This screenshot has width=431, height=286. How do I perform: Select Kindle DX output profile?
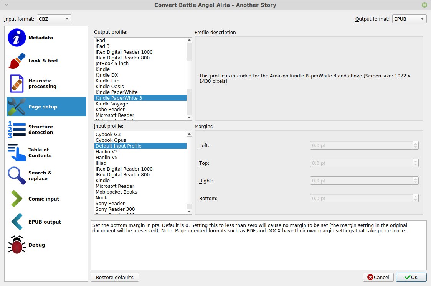pos(140,75)
